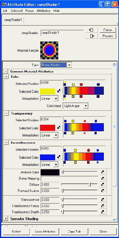
Task: Click the Diffuse slider handle
Action: (90, 184)
